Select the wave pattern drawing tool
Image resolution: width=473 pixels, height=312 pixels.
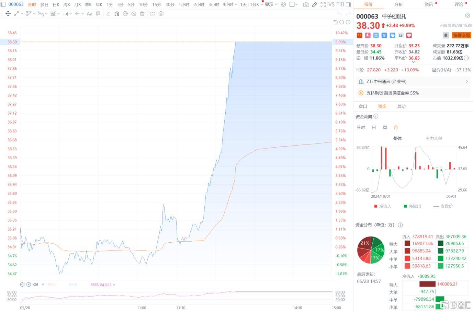(x=41, y=14)
